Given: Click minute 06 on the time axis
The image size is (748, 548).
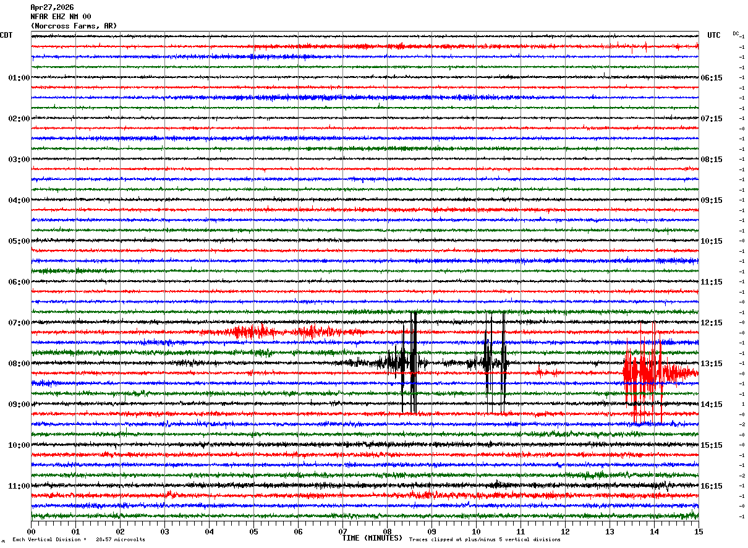Looking at the screenshot, I should point(298,531).
